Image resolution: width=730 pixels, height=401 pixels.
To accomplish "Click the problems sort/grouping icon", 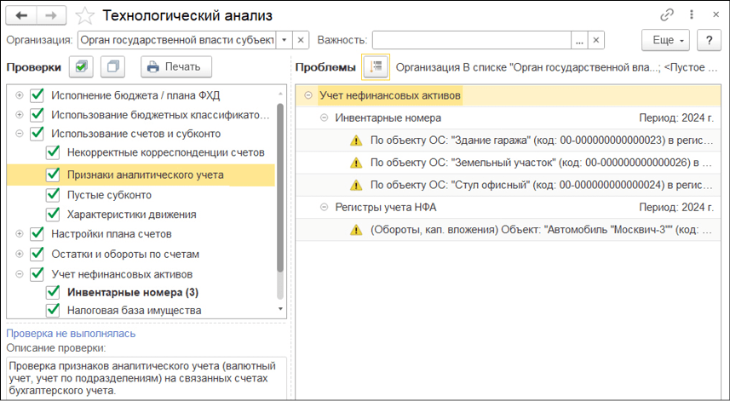I will point(375,66).
